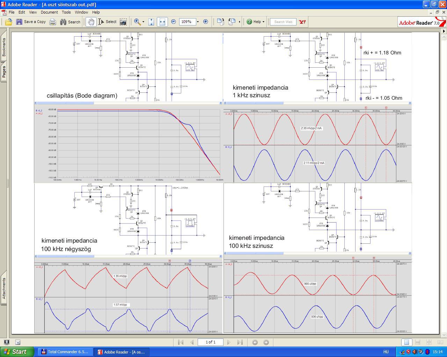Open the zoom percentage dropdown
This screenshot has width=447, height=357.
coord(198,22)
